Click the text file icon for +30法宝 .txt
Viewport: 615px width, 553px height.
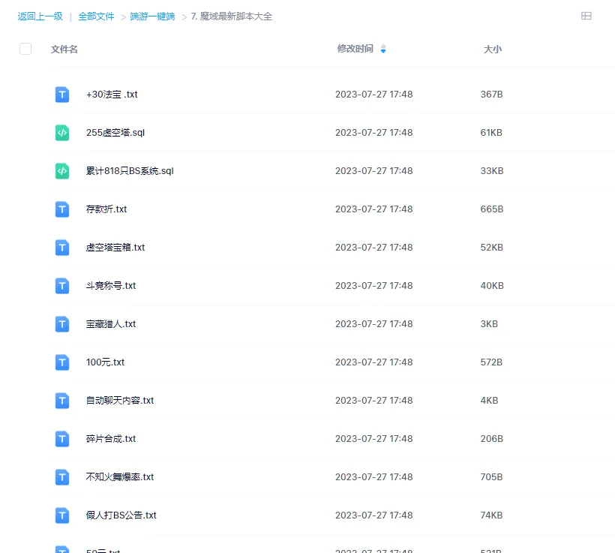[x=62, y=95]
